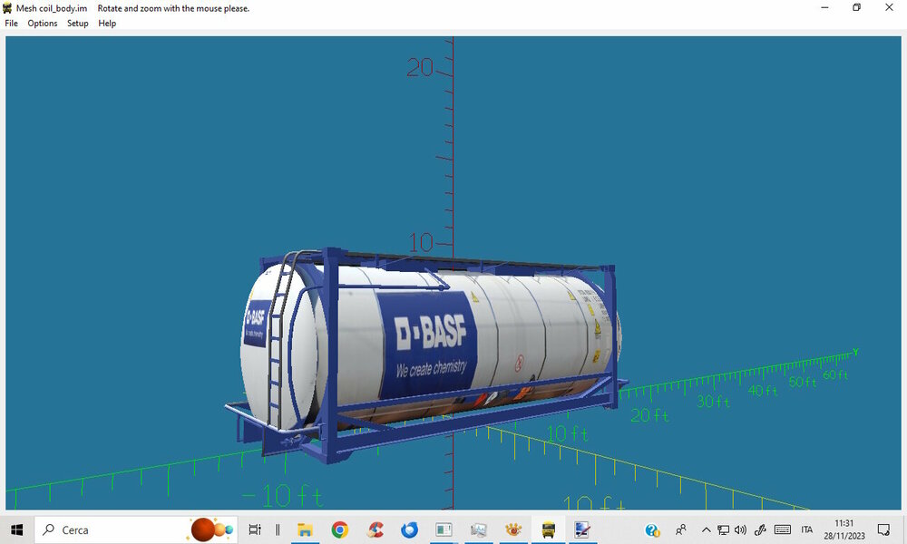Open the paint editor taskbar app
This screenshot has width=907, height=544.
click(x=582, y=529)
